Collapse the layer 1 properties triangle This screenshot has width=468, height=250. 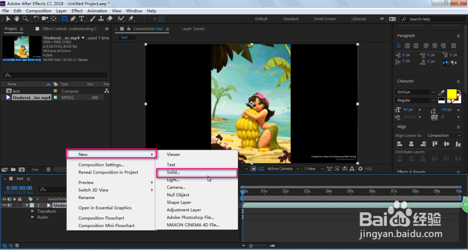[27, 205]
